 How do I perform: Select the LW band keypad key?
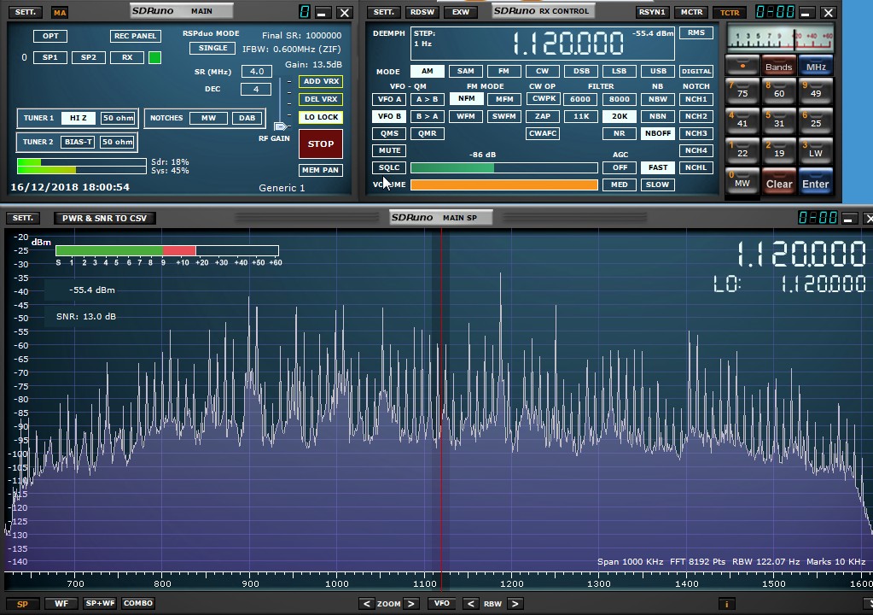[x=816, y=151]
